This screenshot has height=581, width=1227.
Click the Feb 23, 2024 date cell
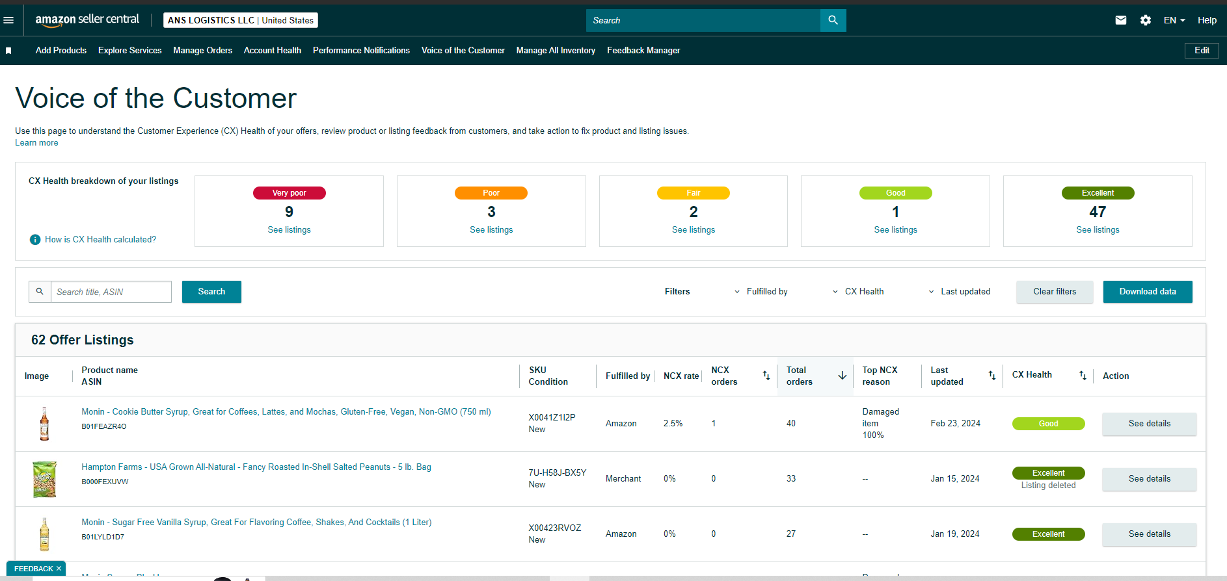click(x=955, y=424)
